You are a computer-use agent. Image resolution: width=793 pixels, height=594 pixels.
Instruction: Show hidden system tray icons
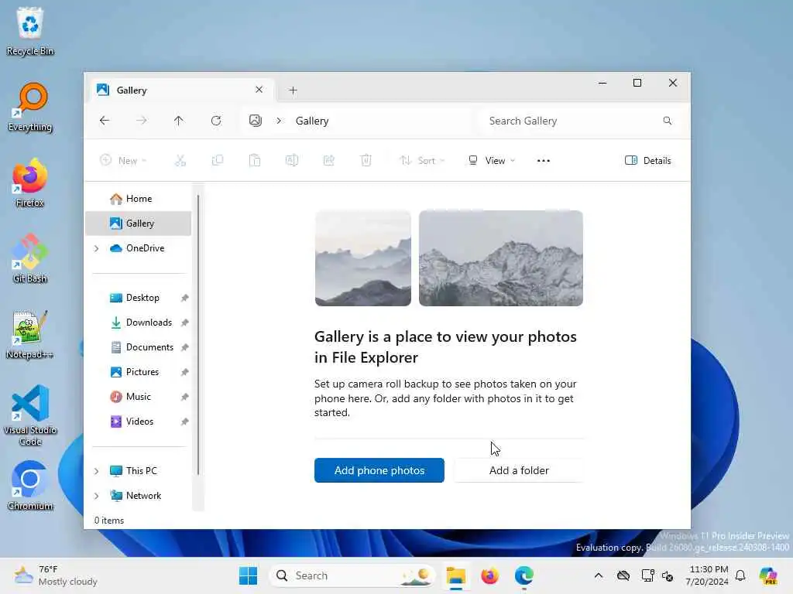(599, 575)
